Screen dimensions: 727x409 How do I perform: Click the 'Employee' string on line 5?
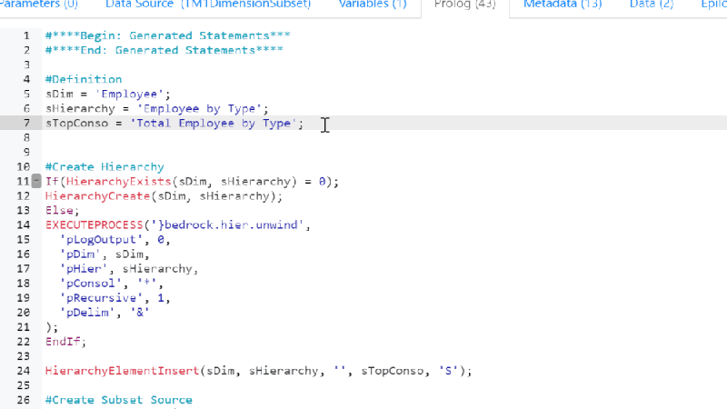[x=129, y=95]
